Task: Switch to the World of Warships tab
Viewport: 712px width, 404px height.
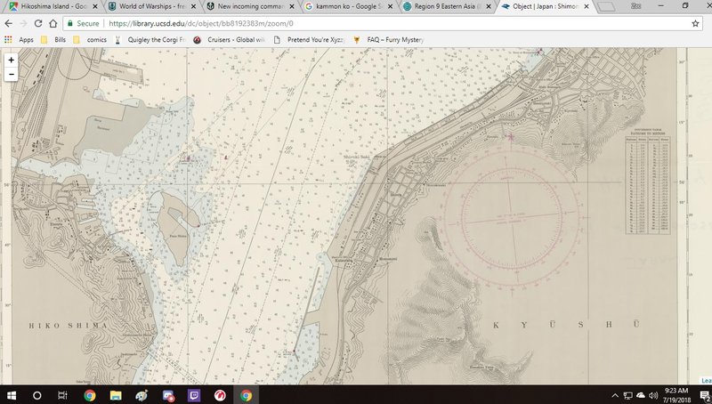Action: point(150,6)
